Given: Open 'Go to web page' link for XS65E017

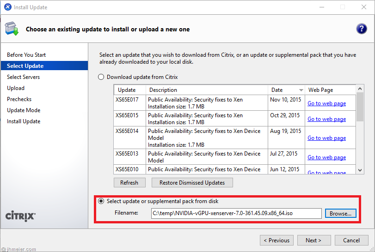Looking at the screenshot, I should tap(326, 103).
